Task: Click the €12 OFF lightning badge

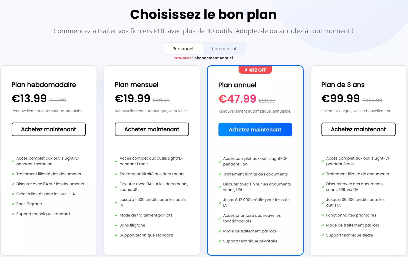Action: pos(255,70)
